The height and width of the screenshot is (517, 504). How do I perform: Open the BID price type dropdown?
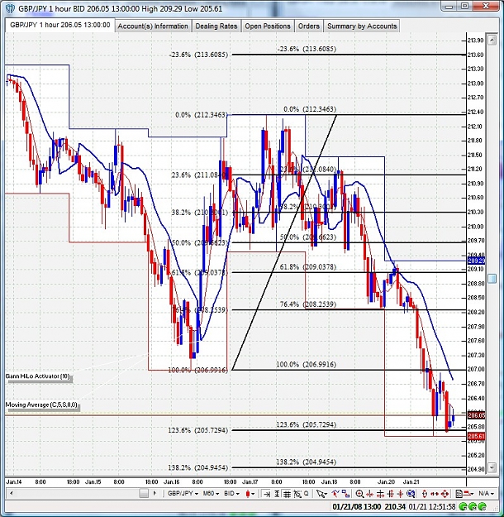pyautogui.click(x=231, y=494)
